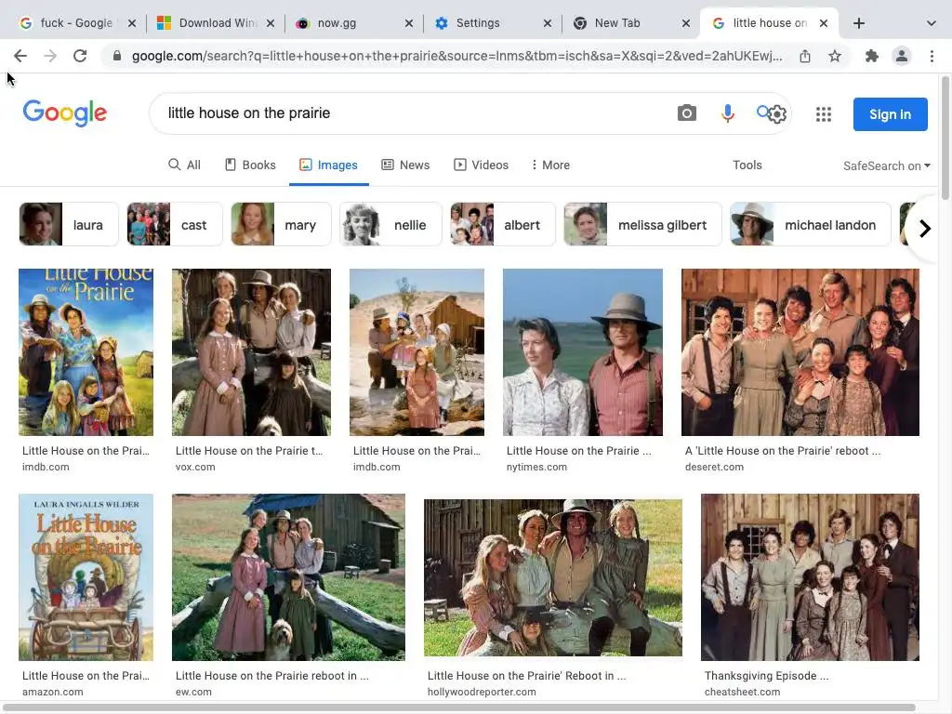The image size is (952, 714).
Task: Open the SafeSearch on dropdown
Action: [x=886, y=165]
